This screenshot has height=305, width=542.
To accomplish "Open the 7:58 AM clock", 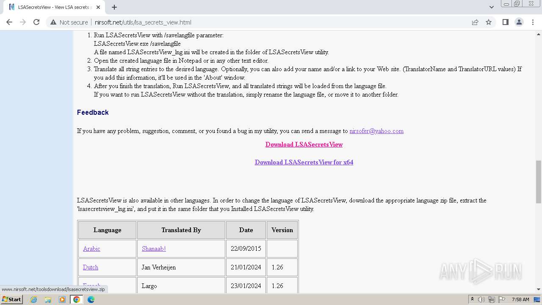I will tap(520, 299).
